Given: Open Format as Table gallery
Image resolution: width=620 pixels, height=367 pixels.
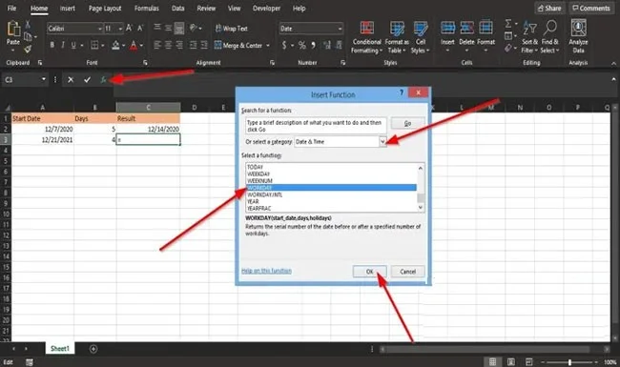Looking at the screenshot, I should (x=397, y=37).
